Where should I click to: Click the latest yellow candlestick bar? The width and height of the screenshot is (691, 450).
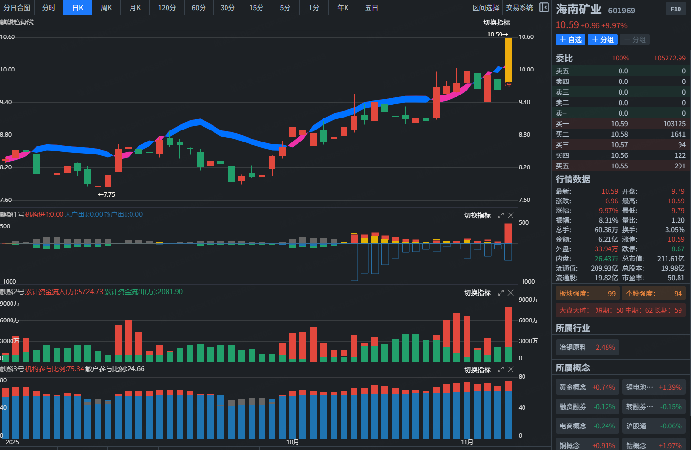point(508,59)
